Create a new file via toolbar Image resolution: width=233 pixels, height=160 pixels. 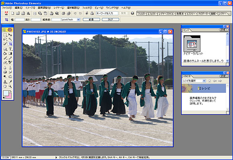(x=12, y=13)
